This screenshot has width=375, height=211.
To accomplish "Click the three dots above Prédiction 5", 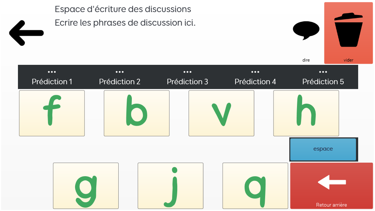I will 323,72.
